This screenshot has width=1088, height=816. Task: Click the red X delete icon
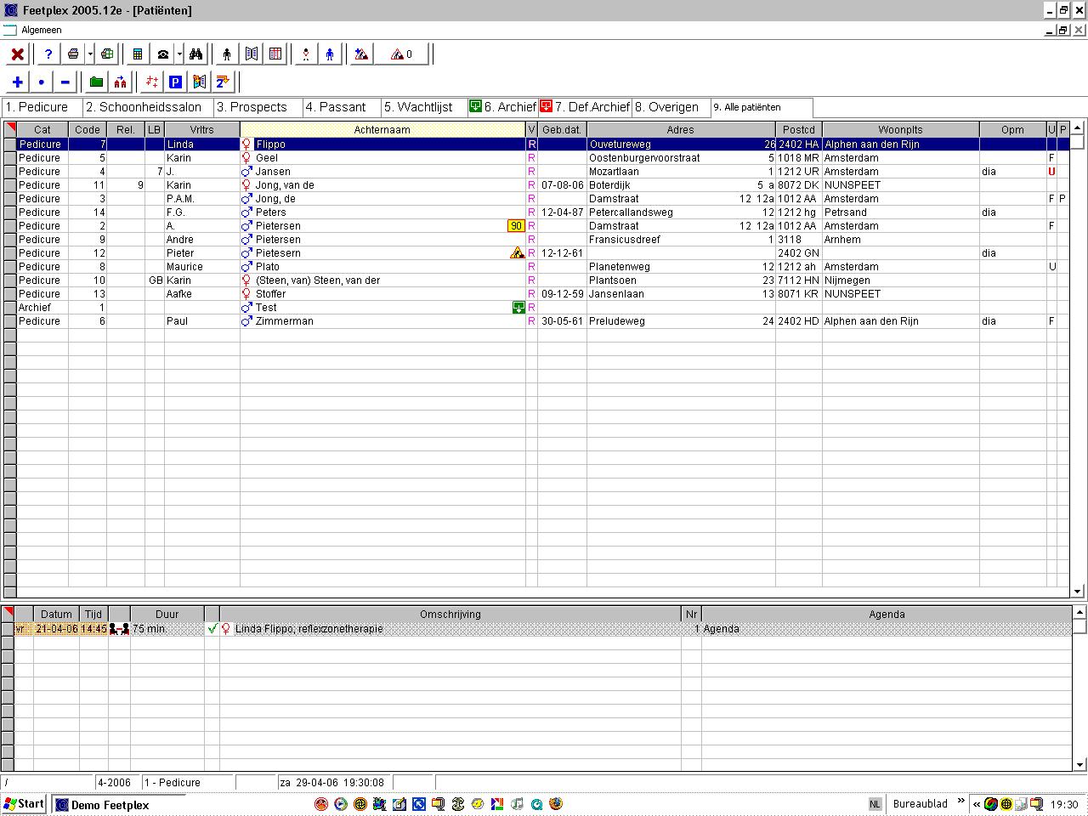[x=17, y=54]
